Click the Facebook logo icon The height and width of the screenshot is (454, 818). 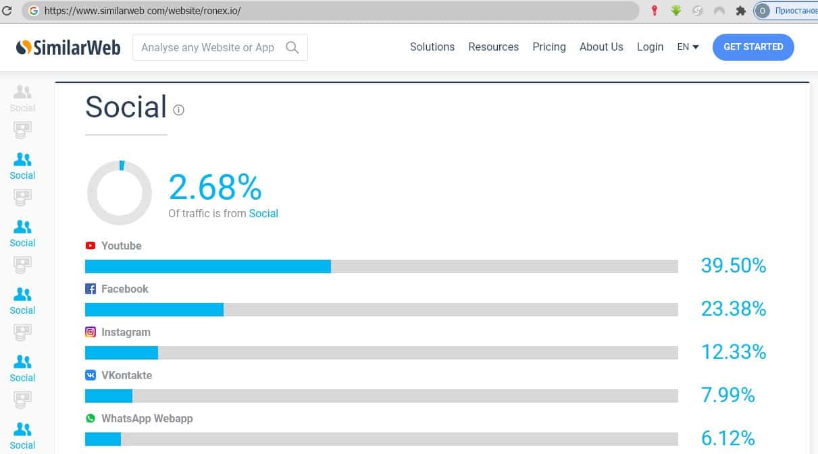(x=91, y=289)
